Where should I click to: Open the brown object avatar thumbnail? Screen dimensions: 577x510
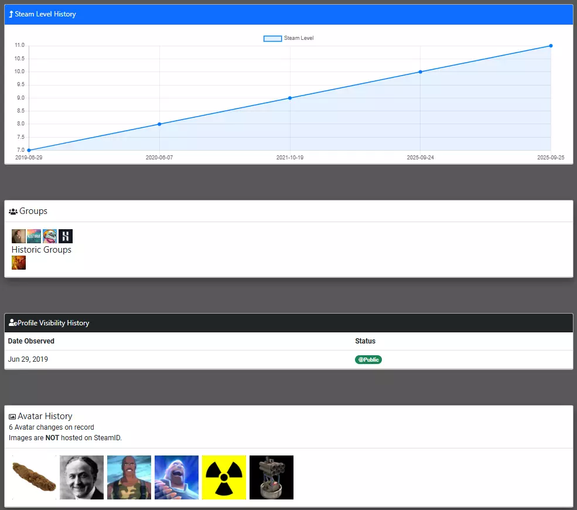click(x=34, y=477)
